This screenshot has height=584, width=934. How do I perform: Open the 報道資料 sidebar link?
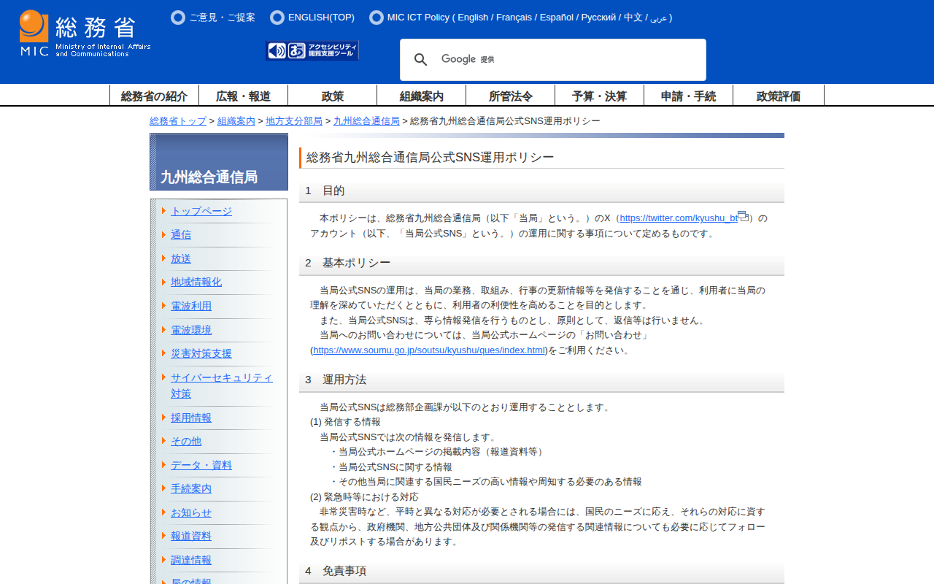(191, 536)
